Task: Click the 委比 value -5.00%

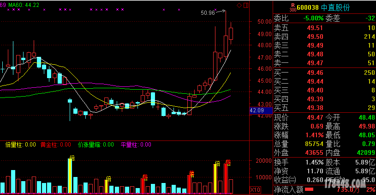Action: click(x=313, y=18)
